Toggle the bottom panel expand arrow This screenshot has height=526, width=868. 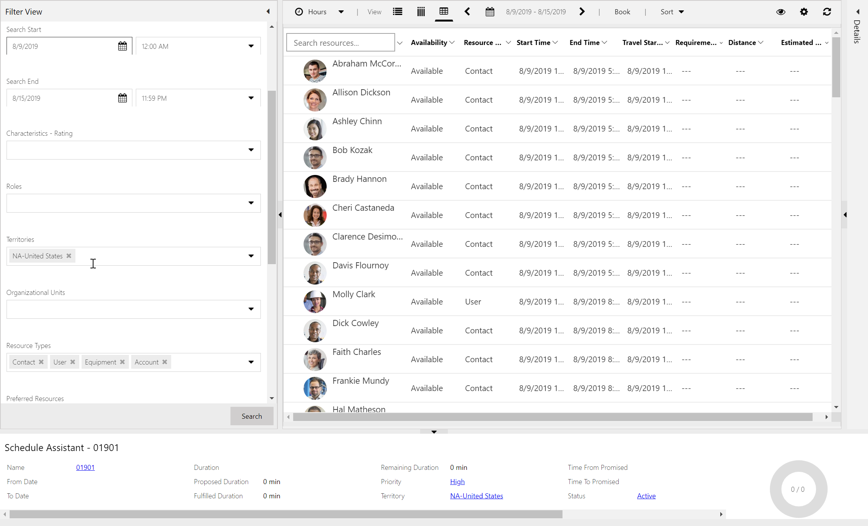pyautogui.click(x=433, y=432)
